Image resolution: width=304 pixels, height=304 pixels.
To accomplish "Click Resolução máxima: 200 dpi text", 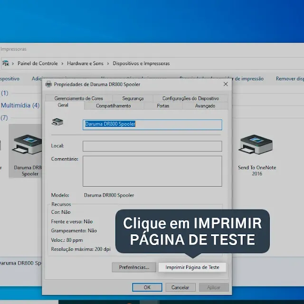I will [81, 249].
